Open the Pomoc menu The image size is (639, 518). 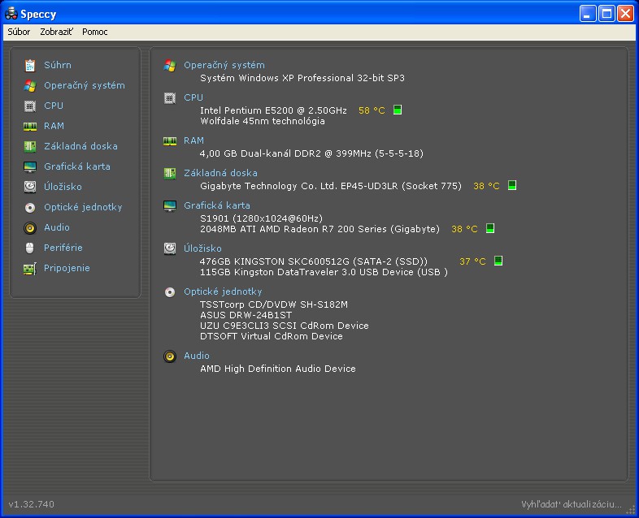pos(94,32)
